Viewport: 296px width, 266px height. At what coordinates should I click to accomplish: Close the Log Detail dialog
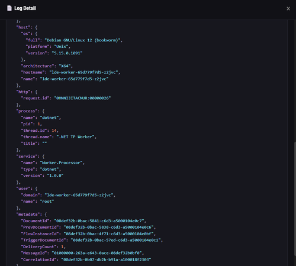(288, 8)
